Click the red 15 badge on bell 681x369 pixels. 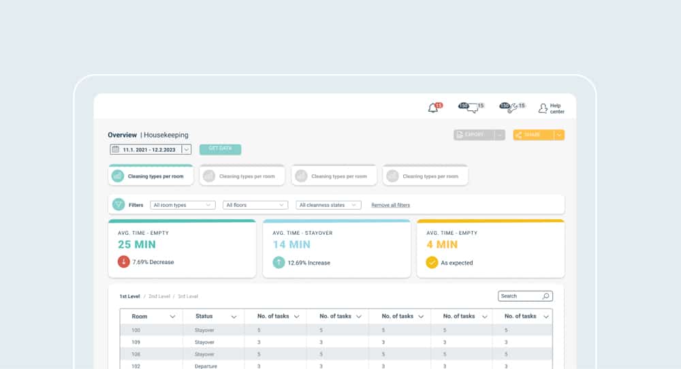(x=439, y=106)
